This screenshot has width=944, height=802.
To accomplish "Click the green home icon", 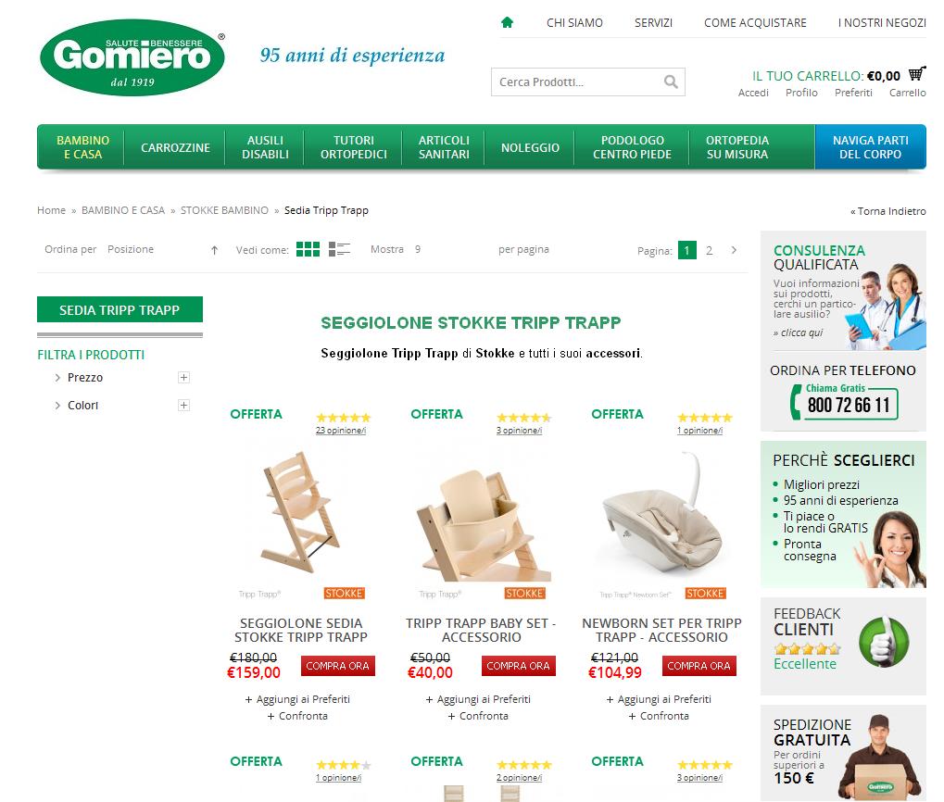I will tap(507, 22).
